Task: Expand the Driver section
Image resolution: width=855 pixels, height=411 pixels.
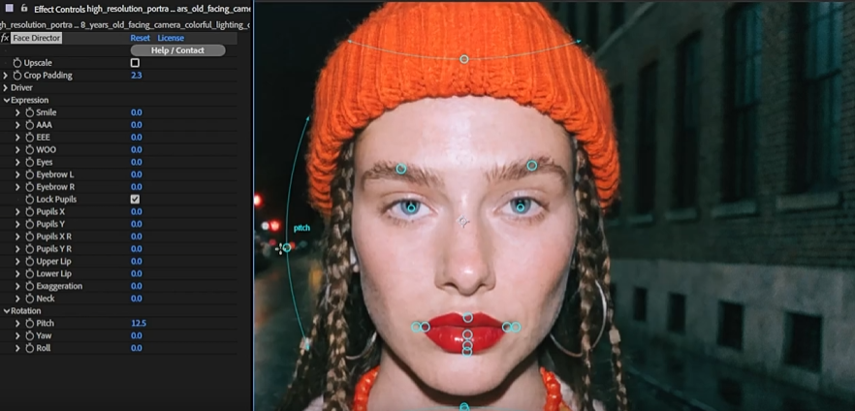Action: 6,88
